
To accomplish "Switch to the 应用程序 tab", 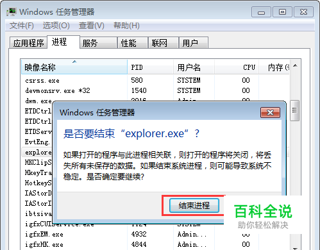I will click(x=28, y=43).
